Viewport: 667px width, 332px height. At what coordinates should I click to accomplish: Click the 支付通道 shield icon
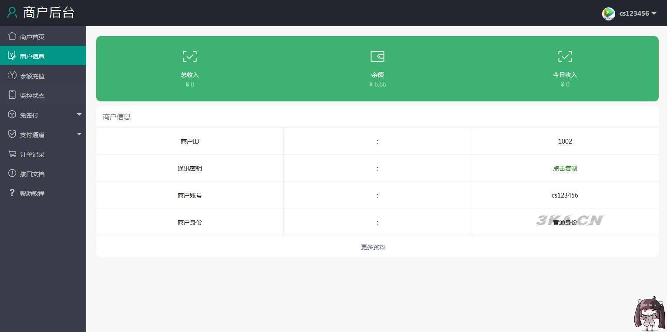(12, 134)
